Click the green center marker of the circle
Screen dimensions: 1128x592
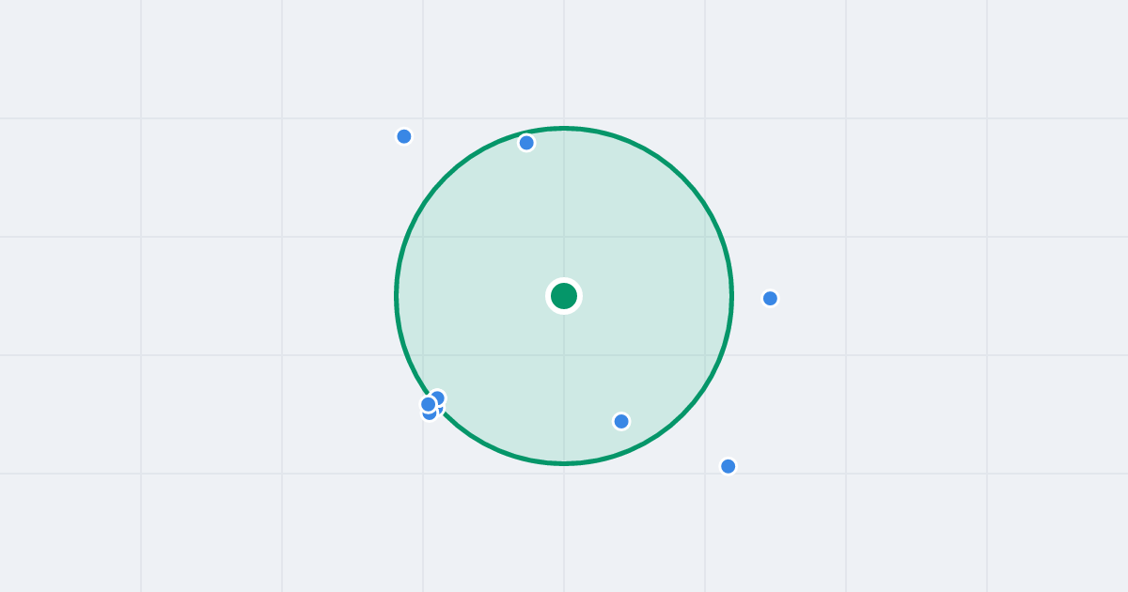(x=564, y=296)
